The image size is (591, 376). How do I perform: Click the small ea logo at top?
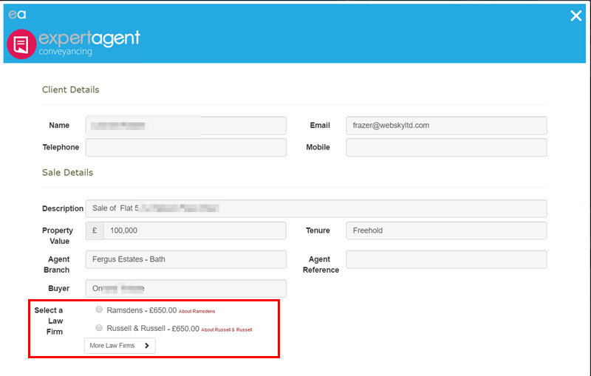coord(17,14)
